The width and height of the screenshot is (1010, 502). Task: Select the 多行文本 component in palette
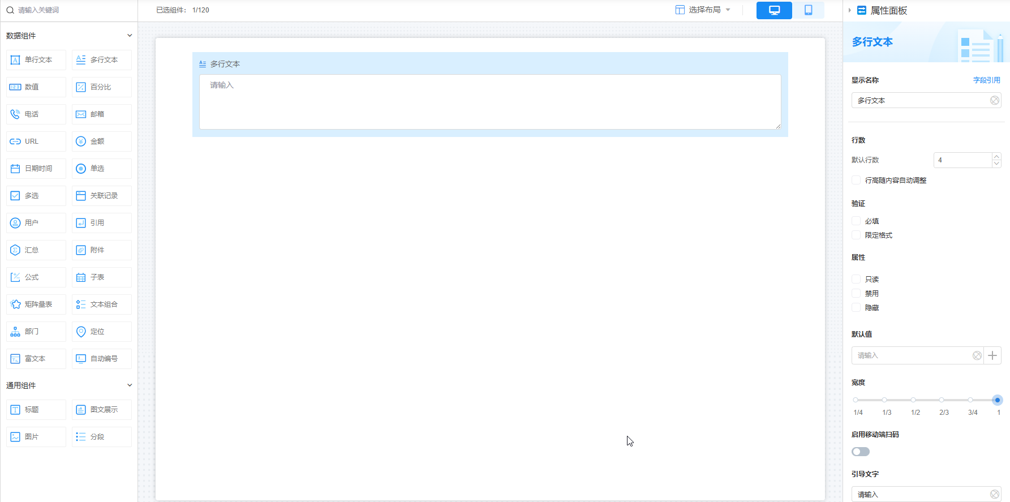(102, 60)
